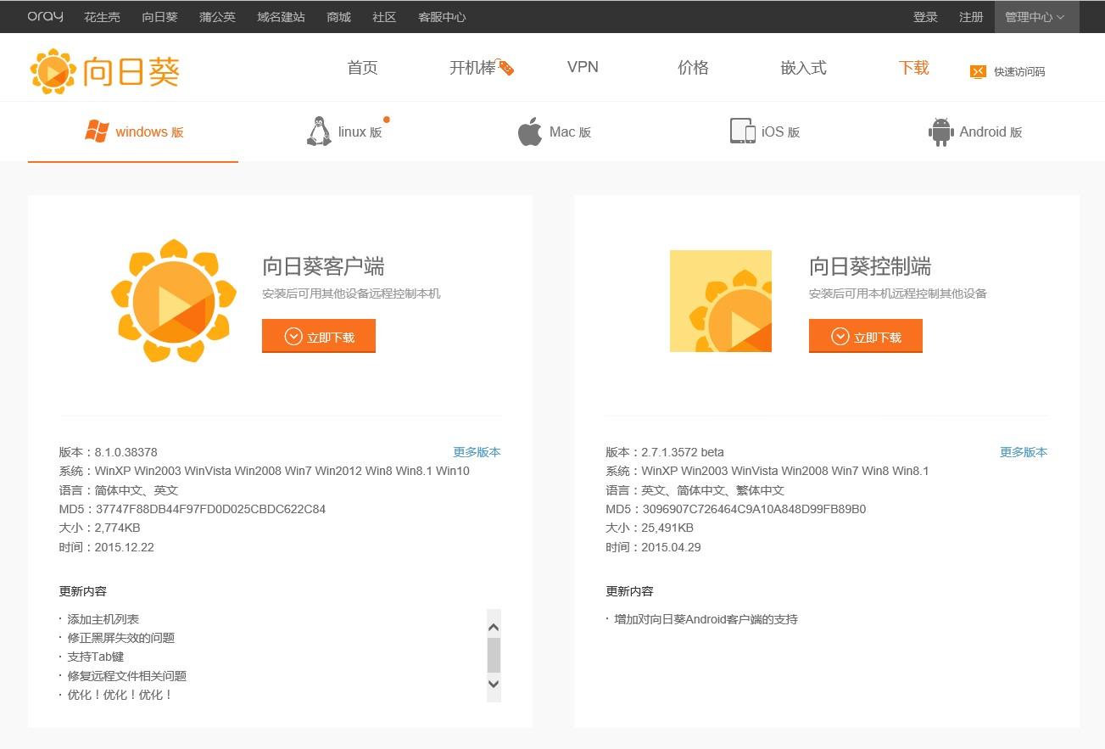
Task: Click the download arrow icon on the 控制端 立即下载 button
Action: 840,337
